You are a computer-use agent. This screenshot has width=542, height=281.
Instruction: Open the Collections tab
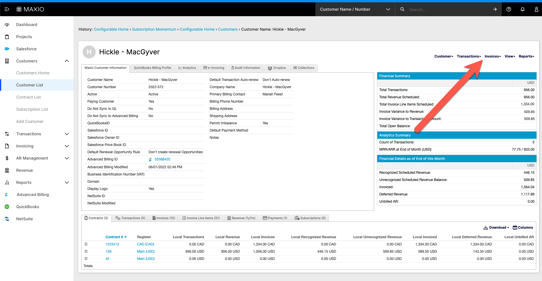304,68
